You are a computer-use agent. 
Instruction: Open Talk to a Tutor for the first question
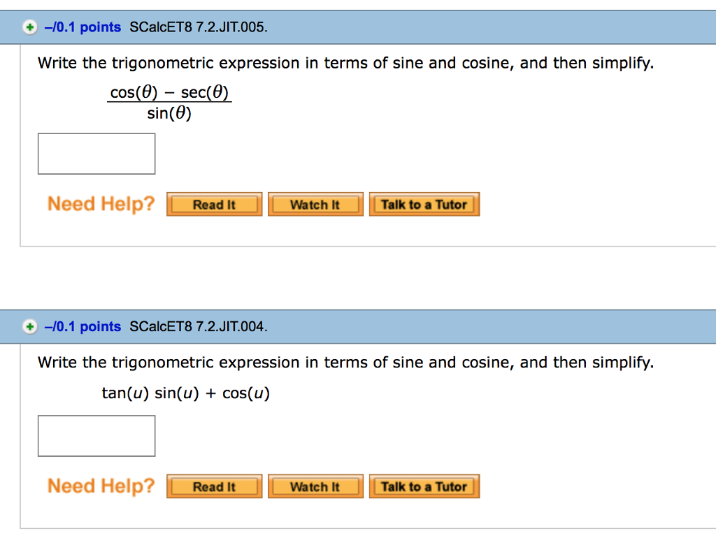click(424, 204)
